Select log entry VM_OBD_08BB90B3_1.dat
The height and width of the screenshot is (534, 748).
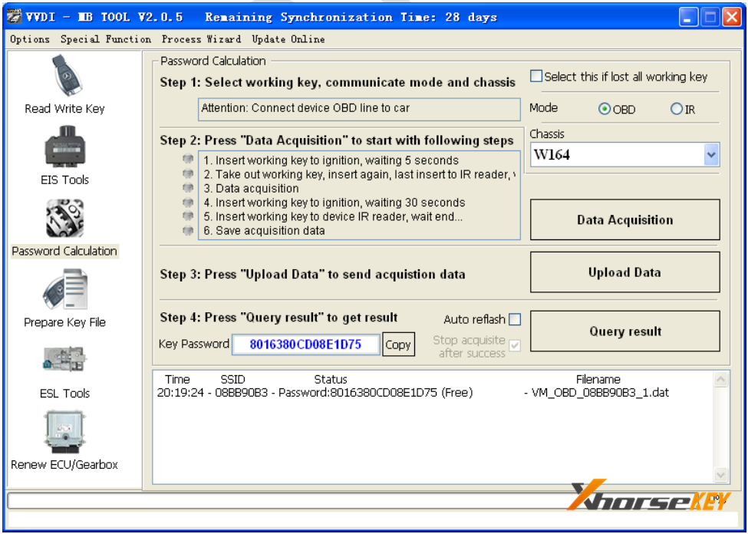point(600,393)
